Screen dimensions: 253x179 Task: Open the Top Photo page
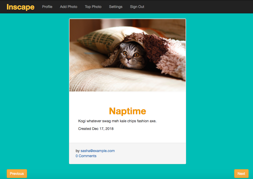click(x=93, y=7)
